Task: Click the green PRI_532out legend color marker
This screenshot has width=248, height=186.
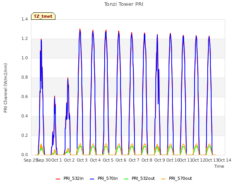Action: click(x=126, y=179)
